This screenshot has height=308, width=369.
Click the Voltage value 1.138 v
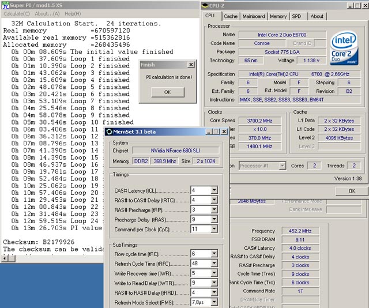(x=311, y=61)
